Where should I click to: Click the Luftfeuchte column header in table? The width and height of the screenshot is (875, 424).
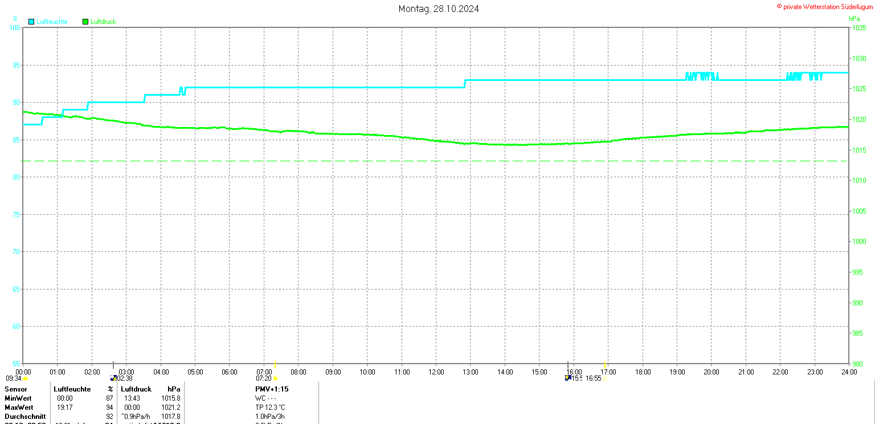tap(72, 389)
